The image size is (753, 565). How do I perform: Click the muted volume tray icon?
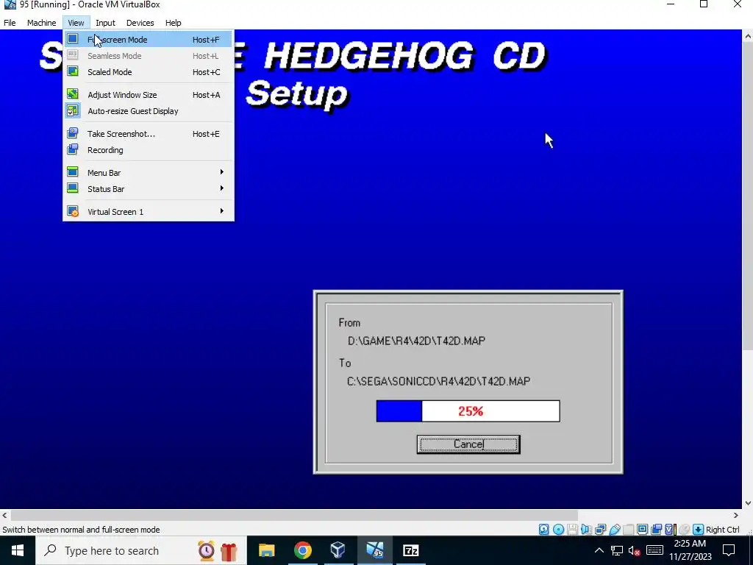(635, 550)
